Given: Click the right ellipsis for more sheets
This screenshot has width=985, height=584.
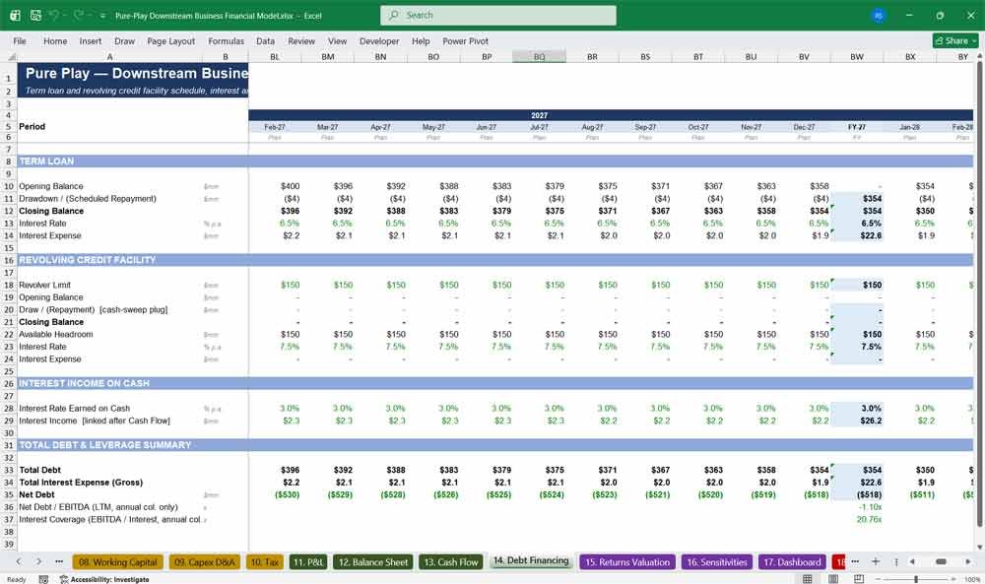Looking at the screenshot, I should [x=855, y=561].
